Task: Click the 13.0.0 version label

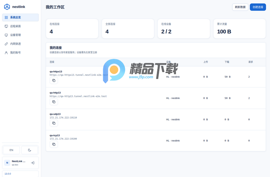Action: click(x=8, y=174)
